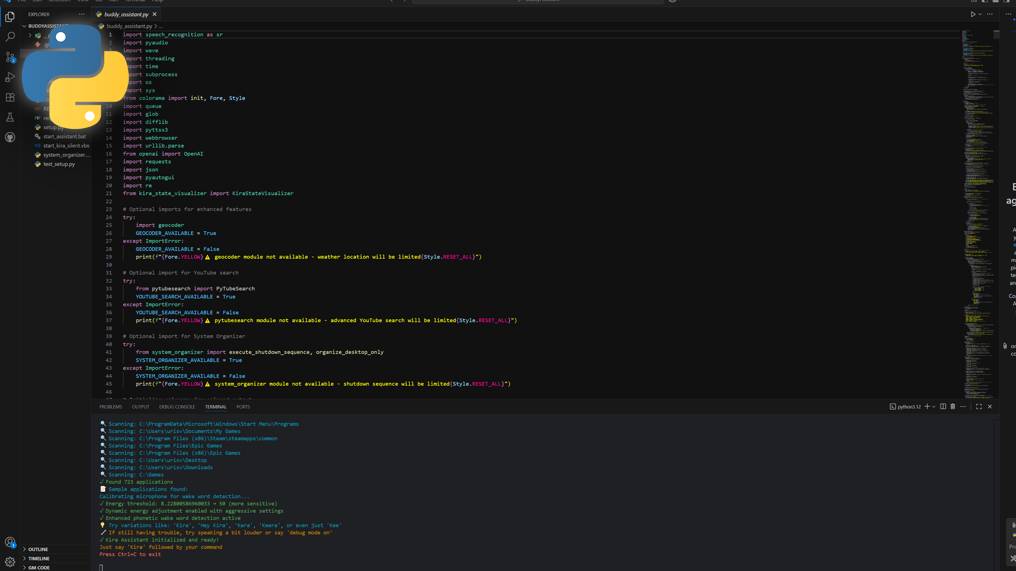
Task: Open the Source Control view
Action: (10, 57)
